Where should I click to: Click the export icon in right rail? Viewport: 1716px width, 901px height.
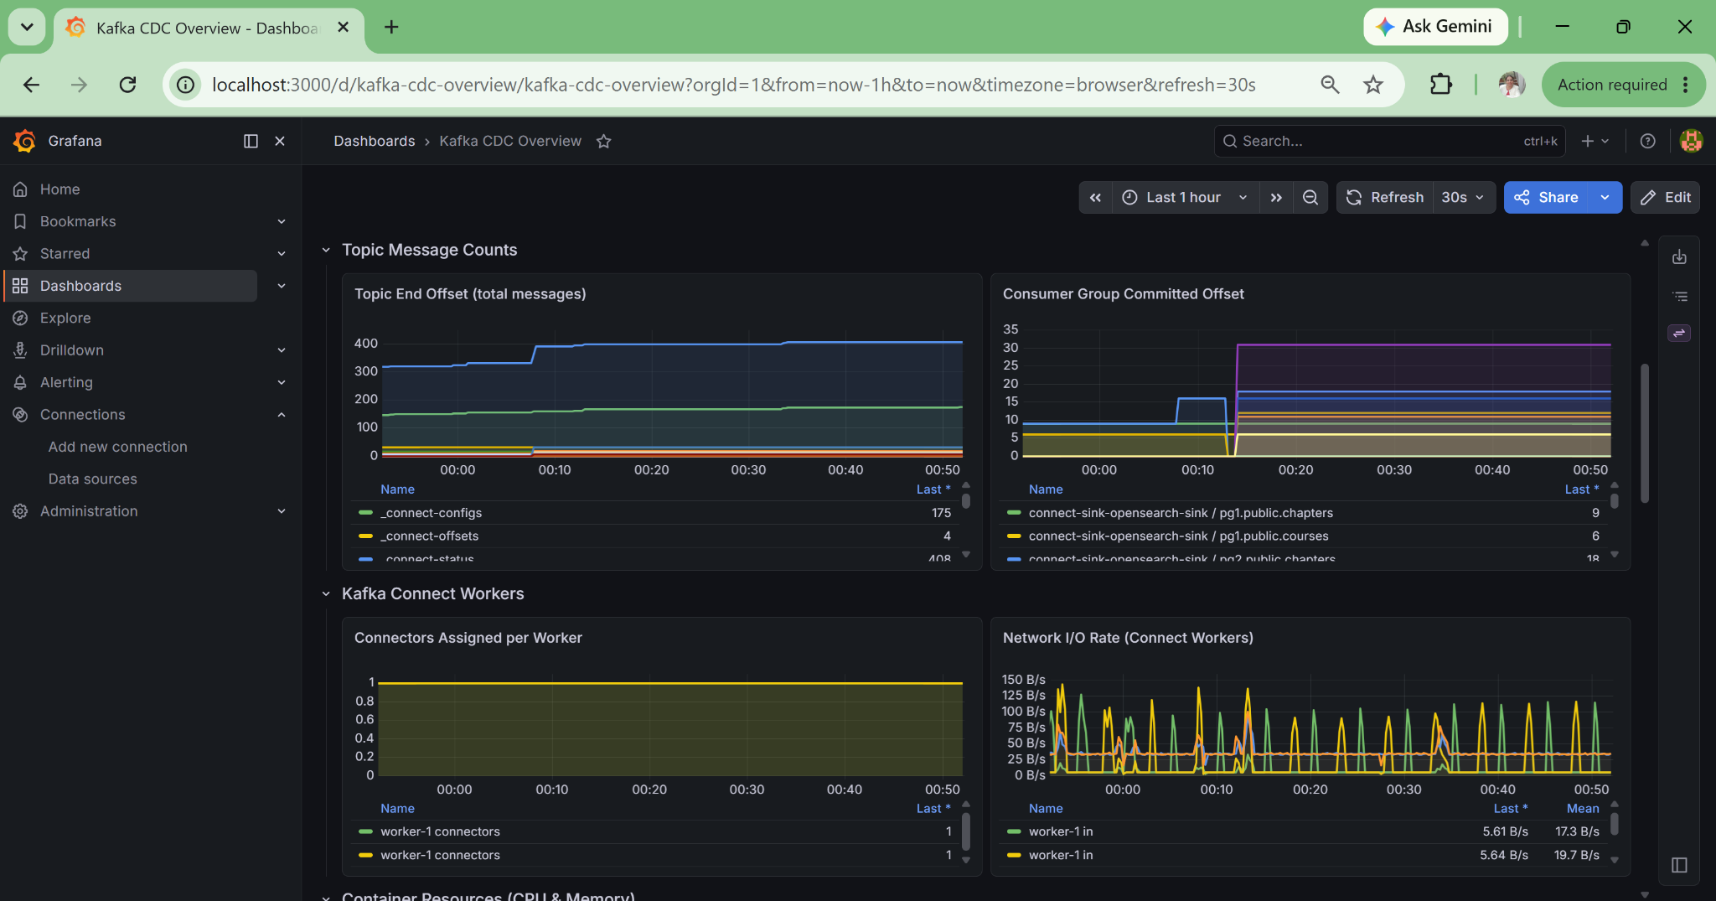pos(1679,257)
